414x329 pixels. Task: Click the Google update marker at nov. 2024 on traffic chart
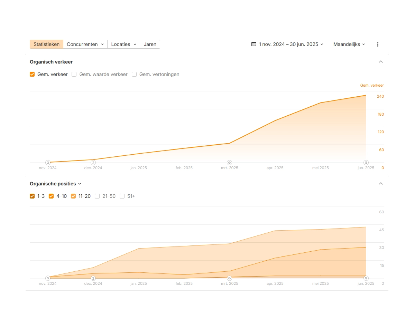[48, 163]
